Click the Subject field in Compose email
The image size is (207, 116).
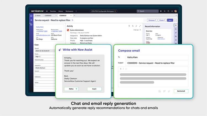157,63
